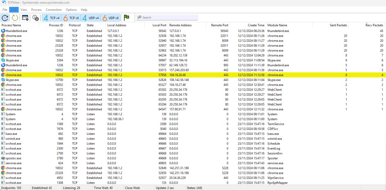Click the wininit.exe process icon
The width and height of the screenshot is (386, 190).
[x=3, y=139]
